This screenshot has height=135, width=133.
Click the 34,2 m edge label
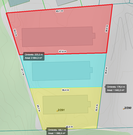(15, 33)
